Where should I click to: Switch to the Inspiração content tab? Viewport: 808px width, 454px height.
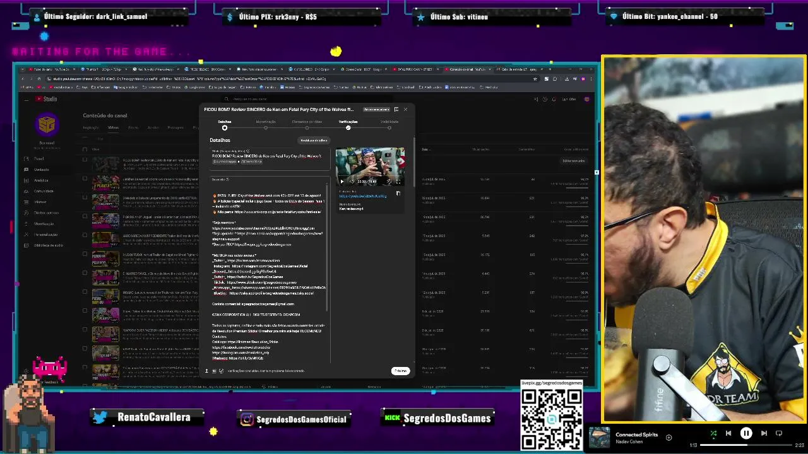(90, 127)
